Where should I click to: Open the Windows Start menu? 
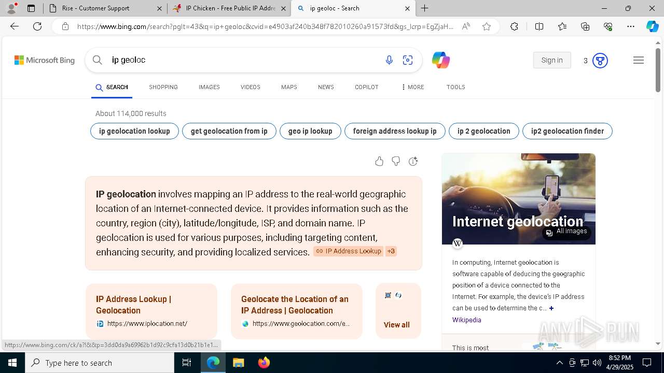(x=12, y=363)
